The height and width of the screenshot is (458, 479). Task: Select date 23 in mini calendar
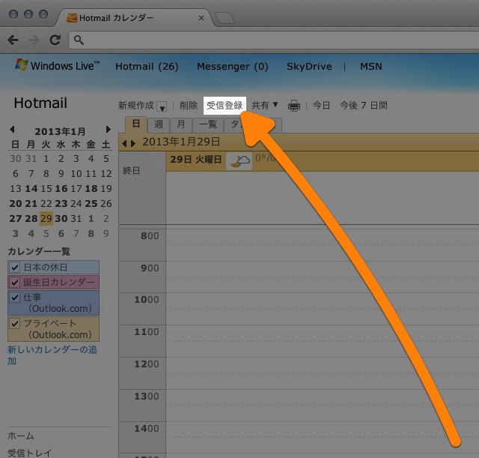(x=61, y=203)
